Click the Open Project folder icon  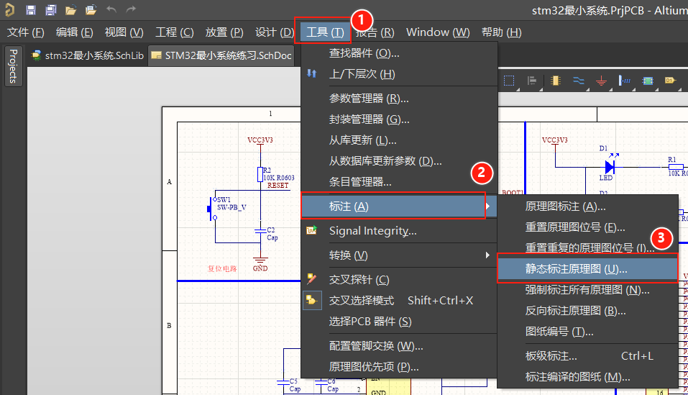click(91, 9)
